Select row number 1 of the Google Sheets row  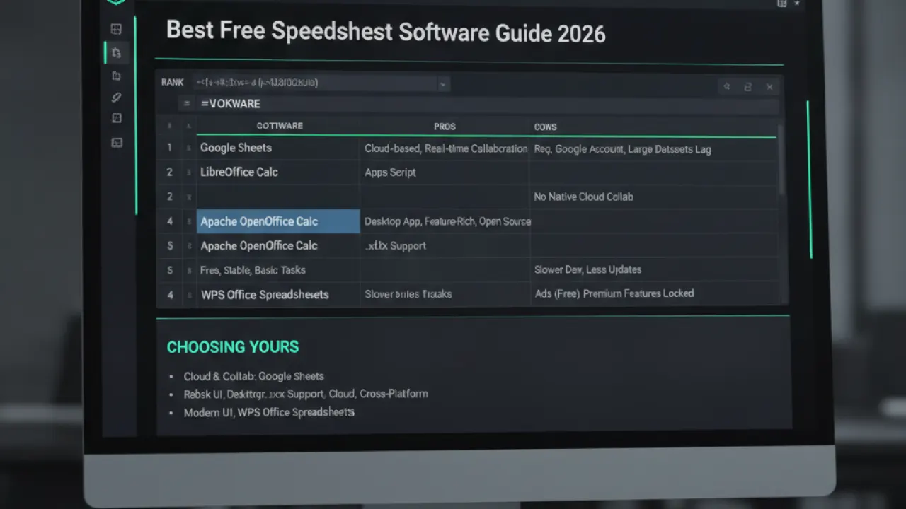click(169, 148)
